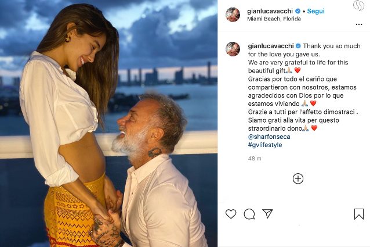370x247 pixels.
Task: Load more comments with the plus circle
Action: 298,178
